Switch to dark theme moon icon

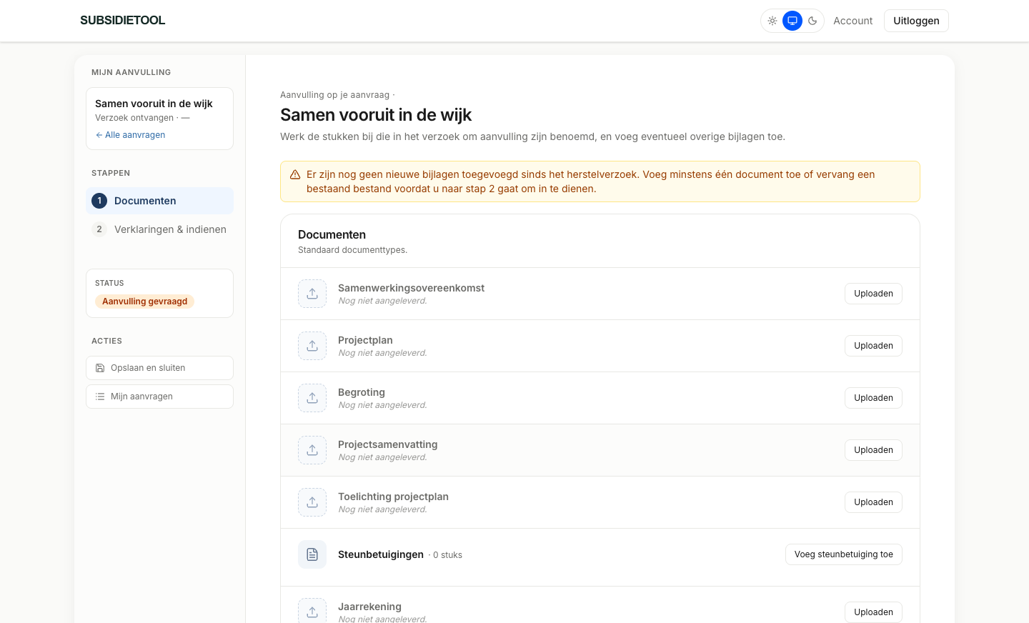812,21
